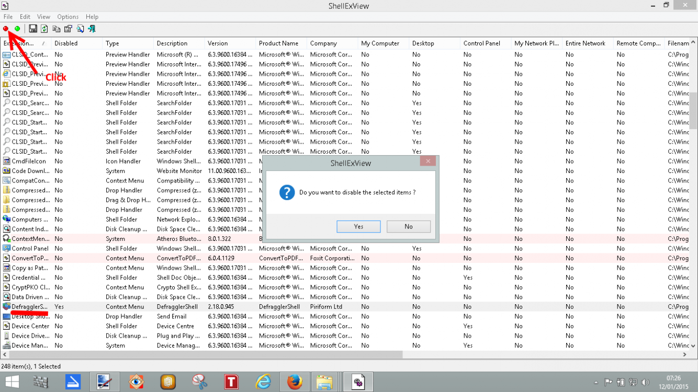The image size is (698, 392).
Task: Sort by the Remote Comp... column header
Action: (639, 43)
